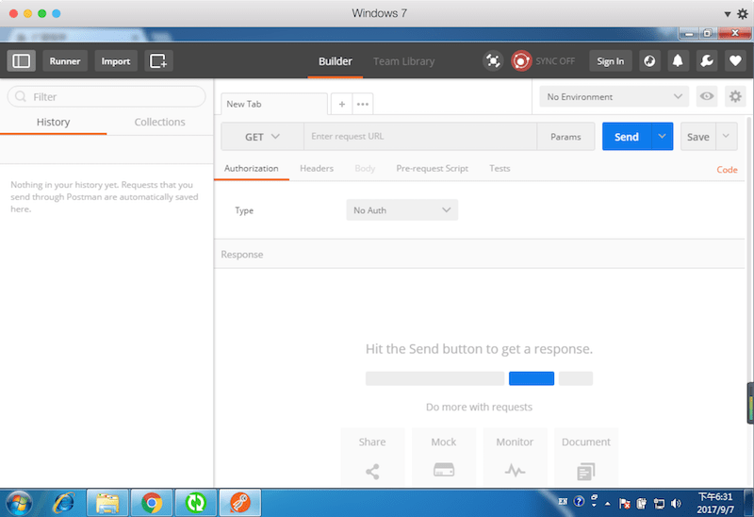Click the taskbar clock showing 6:31
The height and width of the screenshot is (517, 754).
point(715,503)
